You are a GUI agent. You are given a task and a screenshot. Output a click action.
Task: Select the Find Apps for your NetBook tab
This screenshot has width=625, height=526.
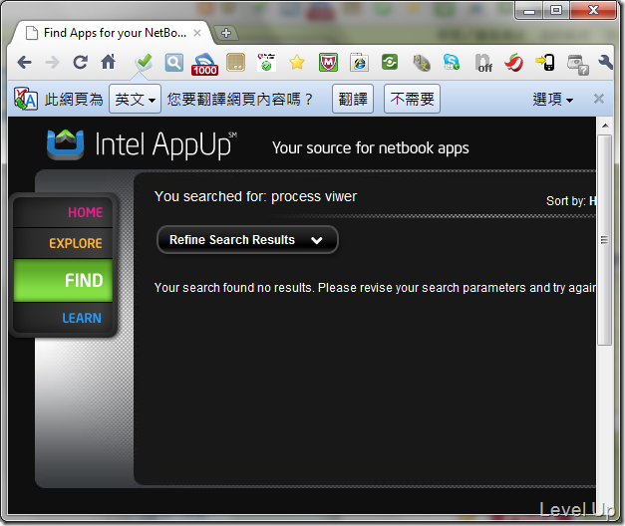coord(110,33)
